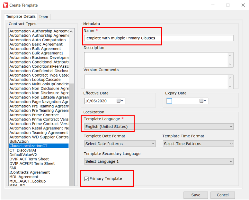Image resolution: width=249 pixels, height=200 pixels.
Task: Click inside the Description text area
Action: click(x=156, y=60)
